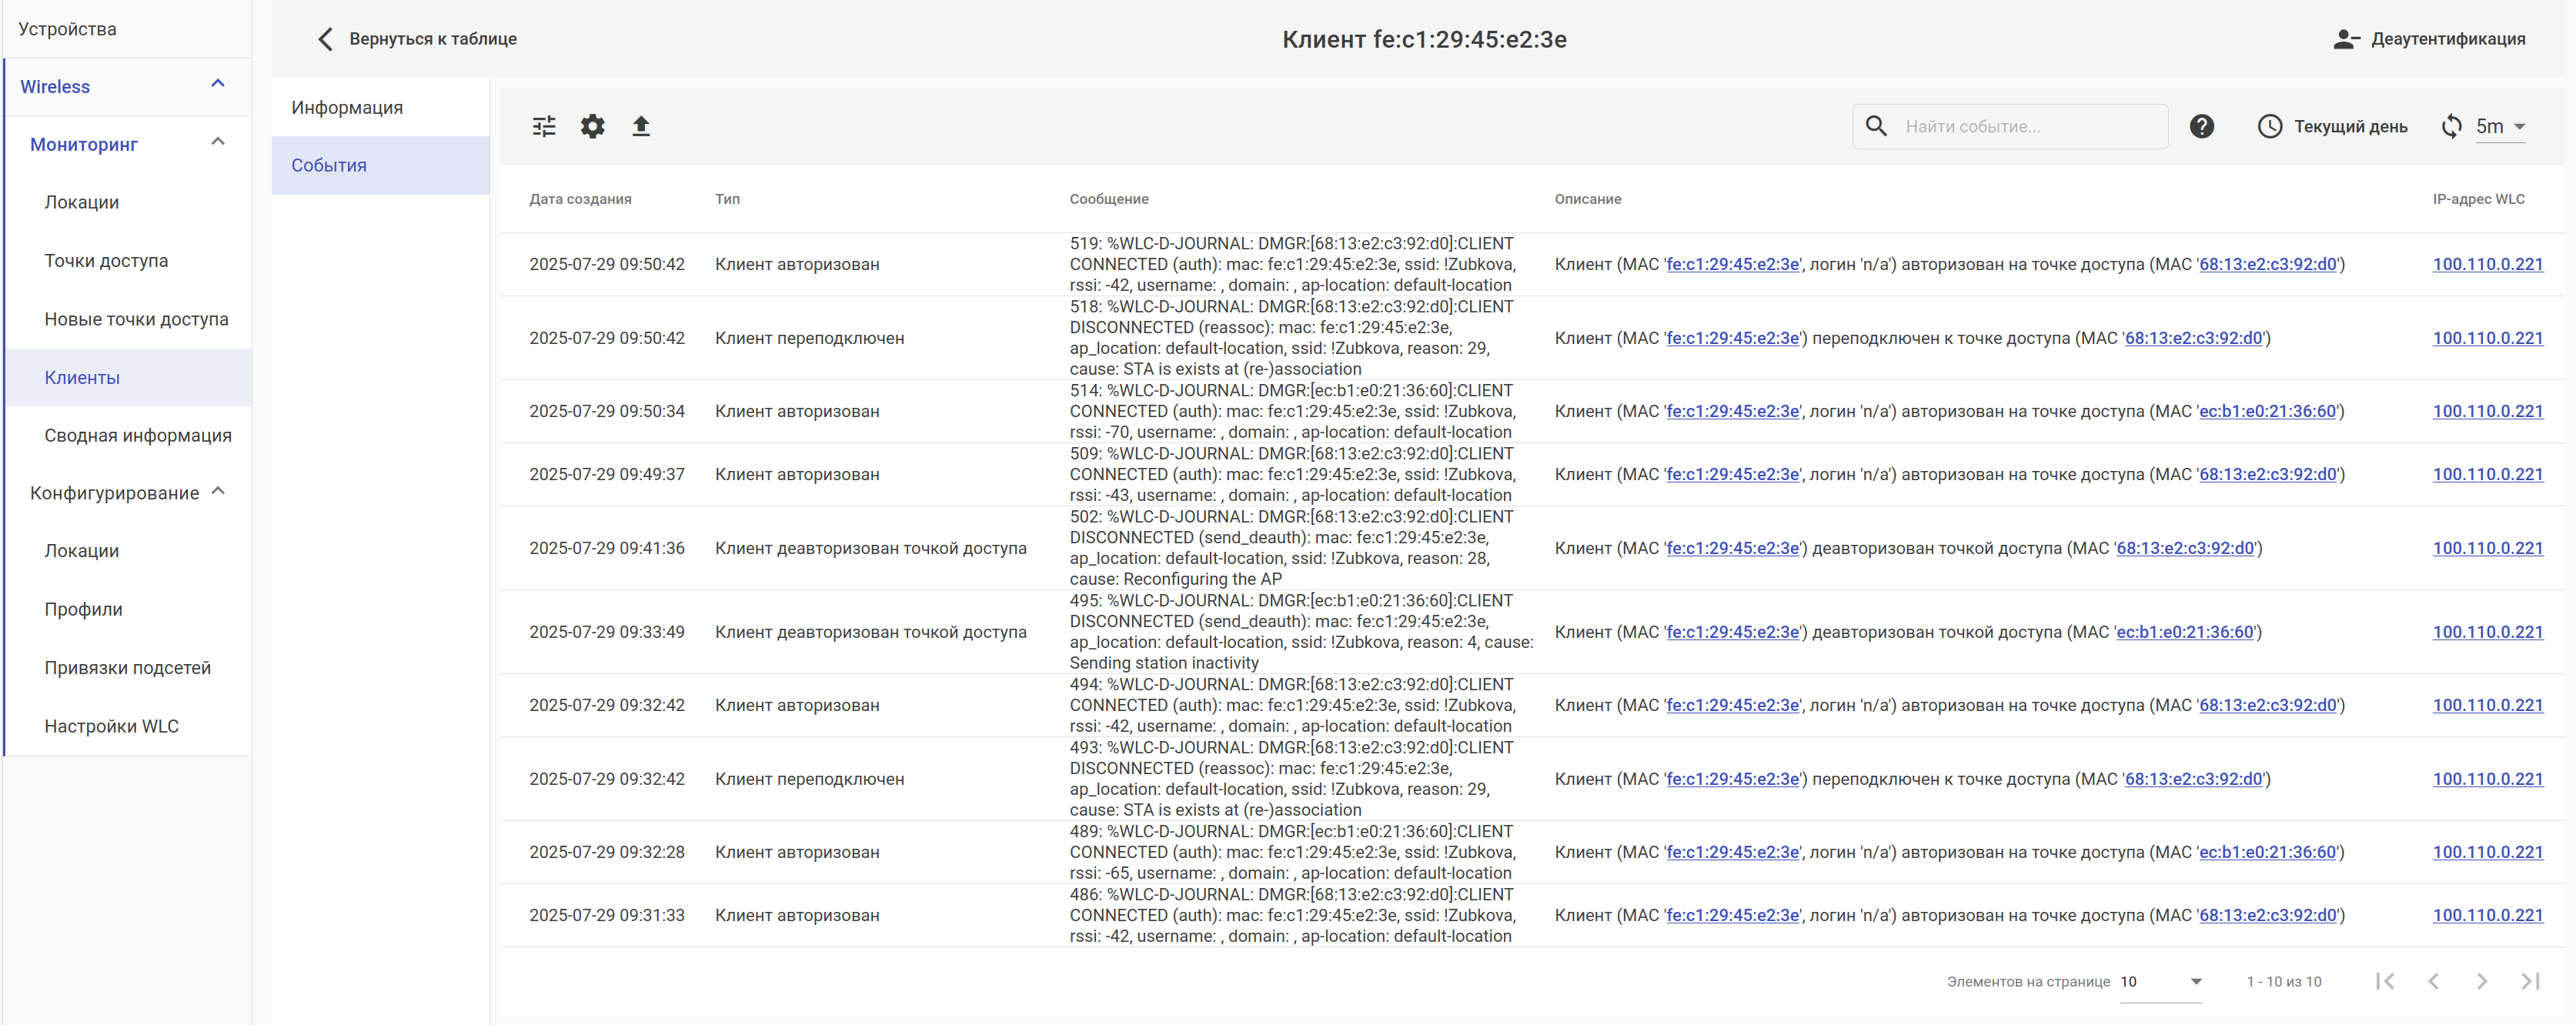The width and height of the screenshot is (2576, 1025).
Task: Collapse the Wireless section
Action: (218, 84)
